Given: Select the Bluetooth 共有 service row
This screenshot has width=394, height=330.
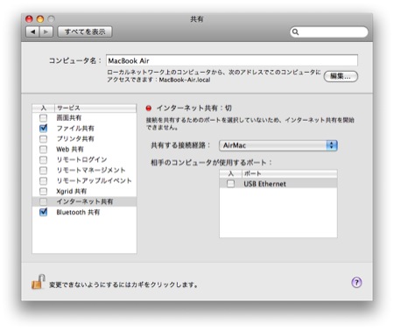Looking at the screenshot, I should 84,212.
